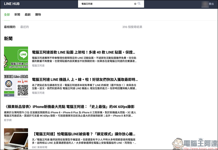The image size is (218, 150).
Task: Click the blurred profile avatar
Action: 205,4
